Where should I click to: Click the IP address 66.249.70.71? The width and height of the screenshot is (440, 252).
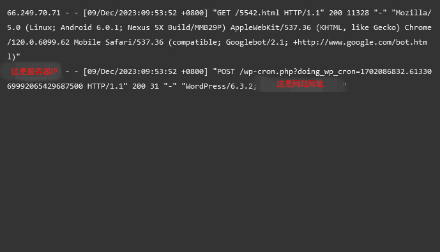(x=34, y=13)
